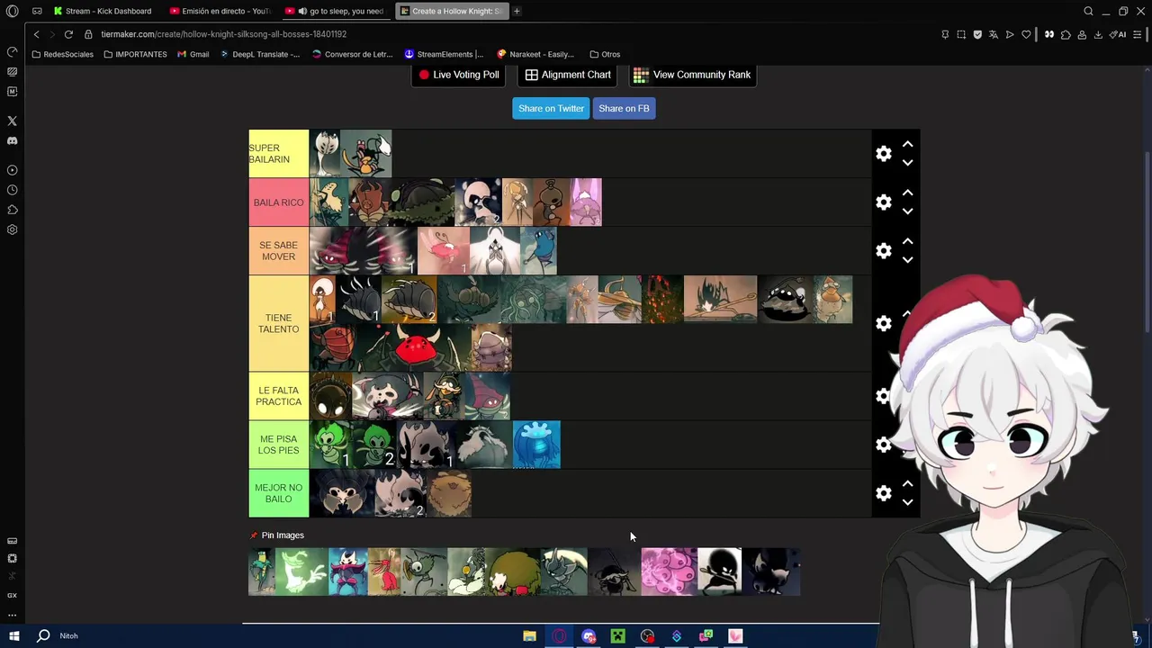Open Discord in Opera sidebar
Screen dimensions: 1152x648
(12, 140)
